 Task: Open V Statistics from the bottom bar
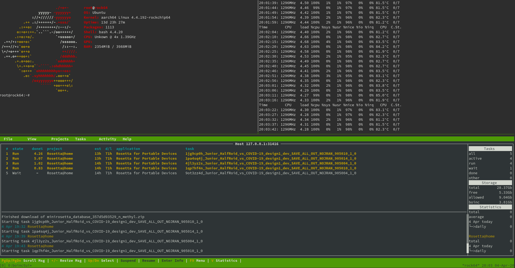(224, 261)
